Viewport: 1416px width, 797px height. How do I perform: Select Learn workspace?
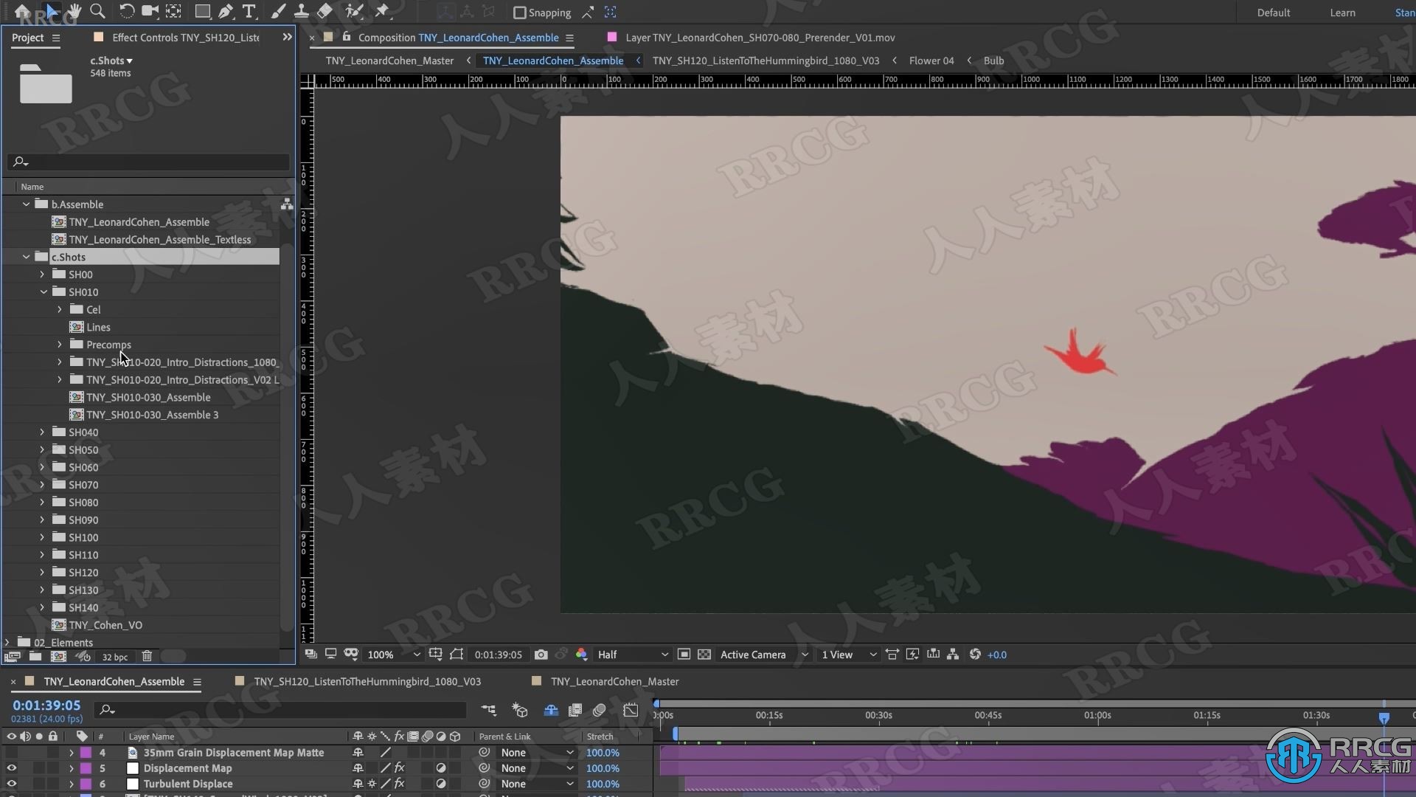coord(1342,13)
